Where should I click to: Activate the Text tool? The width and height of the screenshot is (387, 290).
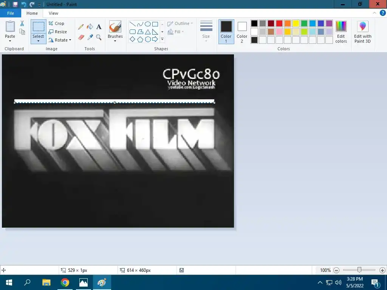[x=99, y=27]
